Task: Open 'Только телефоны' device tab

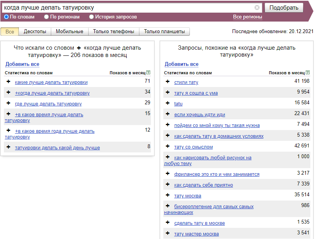Action: [x=114, y=32]
